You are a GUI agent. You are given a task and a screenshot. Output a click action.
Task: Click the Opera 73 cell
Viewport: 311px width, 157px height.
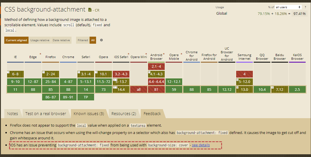[x=104, y=89]
